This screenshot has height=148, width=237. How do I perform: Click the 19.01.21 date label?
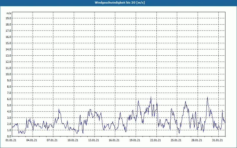pyautogui.click(x=135, y=140)
